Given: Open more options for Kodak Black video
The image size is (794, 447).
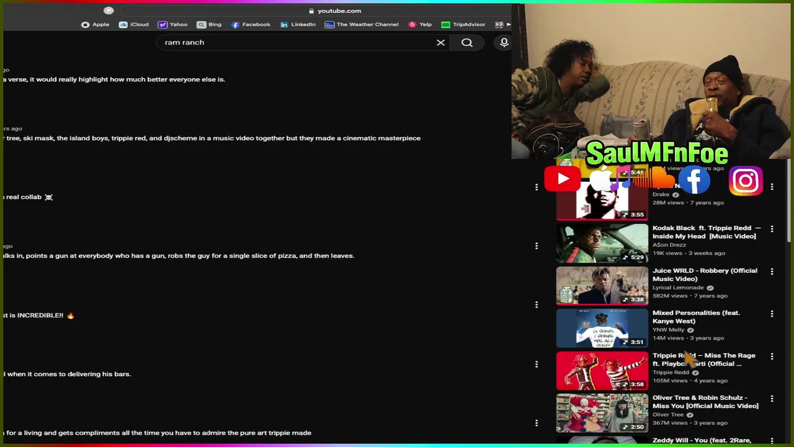Looking at the screenshot, I should click(772, 228).
